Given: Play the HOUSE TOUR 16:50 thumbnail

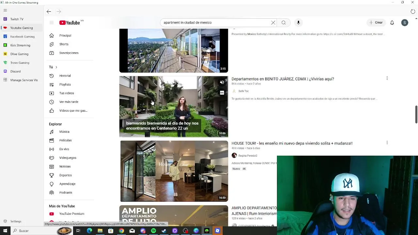Looking at the screenshot, I should click(x=174, y=171).
